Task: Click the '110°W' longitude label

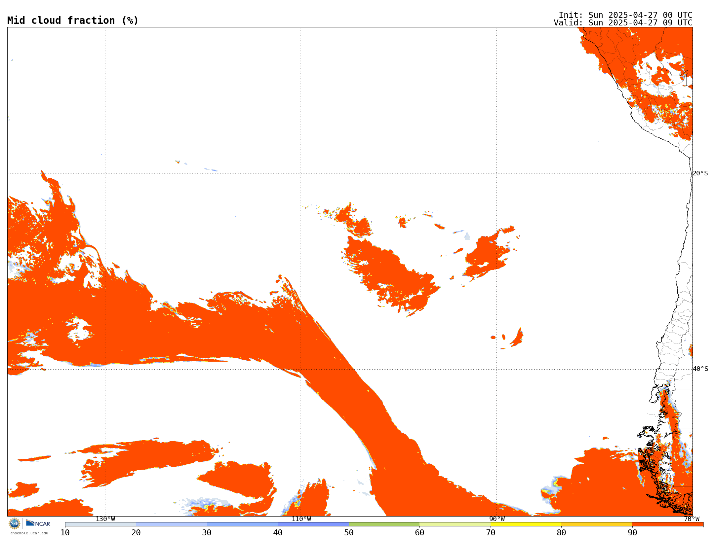Action: pos(301,519)
